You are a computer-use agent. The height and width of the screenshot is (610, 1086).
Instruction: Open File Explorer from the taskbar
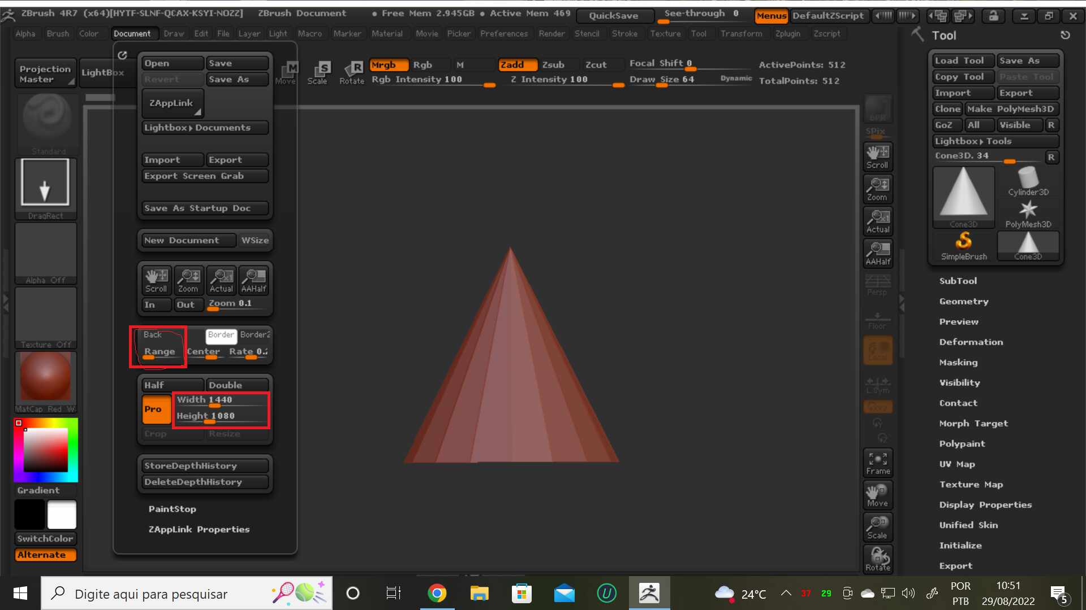click(479, 593)
